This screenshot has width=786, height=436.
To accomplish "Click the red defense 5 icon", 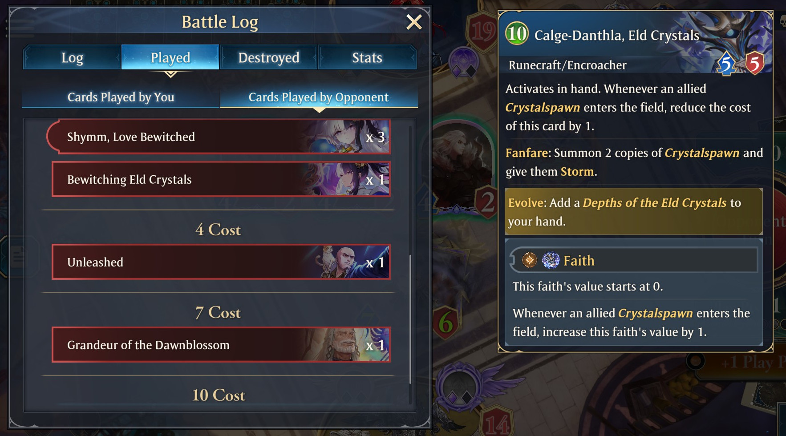I will click(754, 64).
